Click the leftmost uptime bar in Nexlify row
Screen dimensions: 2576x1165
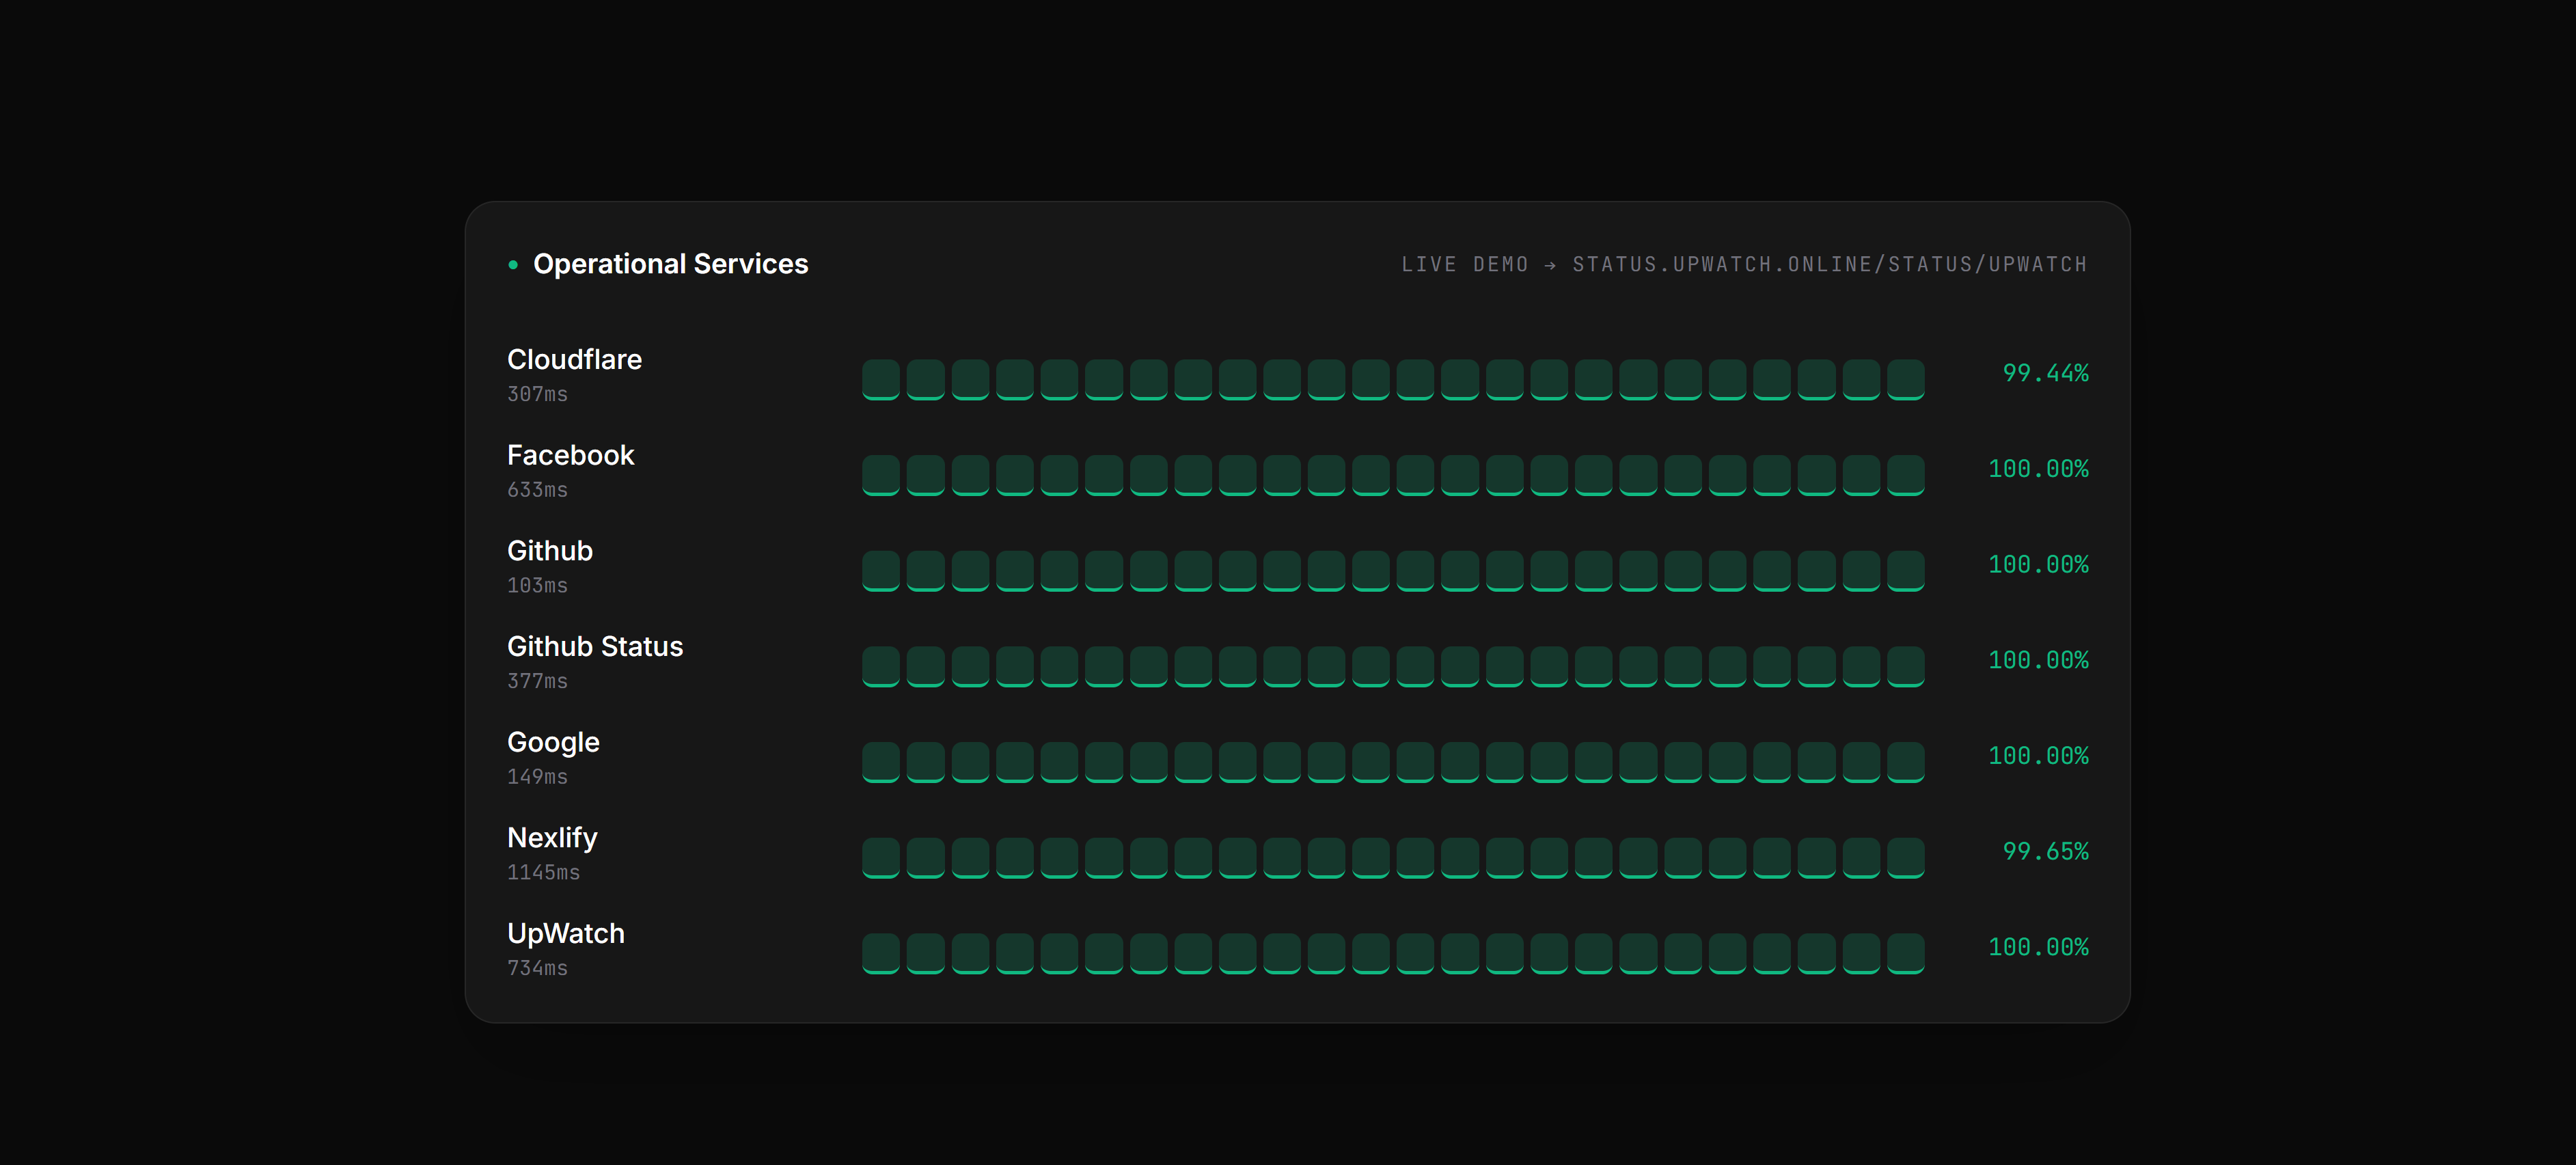coord(881,858)
